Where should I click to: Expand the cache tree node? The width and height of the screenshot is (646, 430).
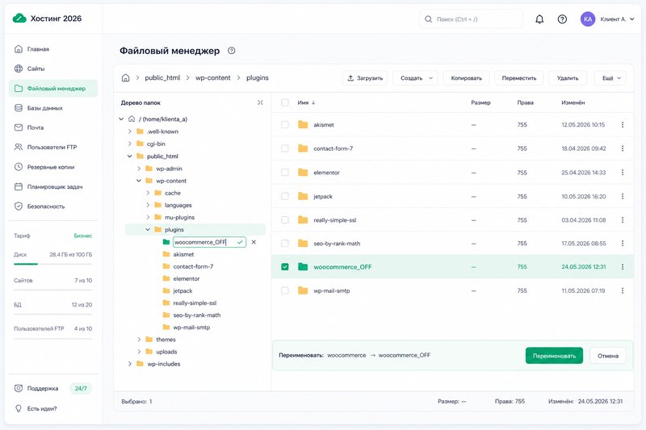(148, 193)
